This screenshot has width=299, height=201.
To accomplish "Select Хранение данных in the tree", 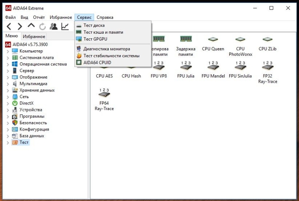I will tap(33, 90).
